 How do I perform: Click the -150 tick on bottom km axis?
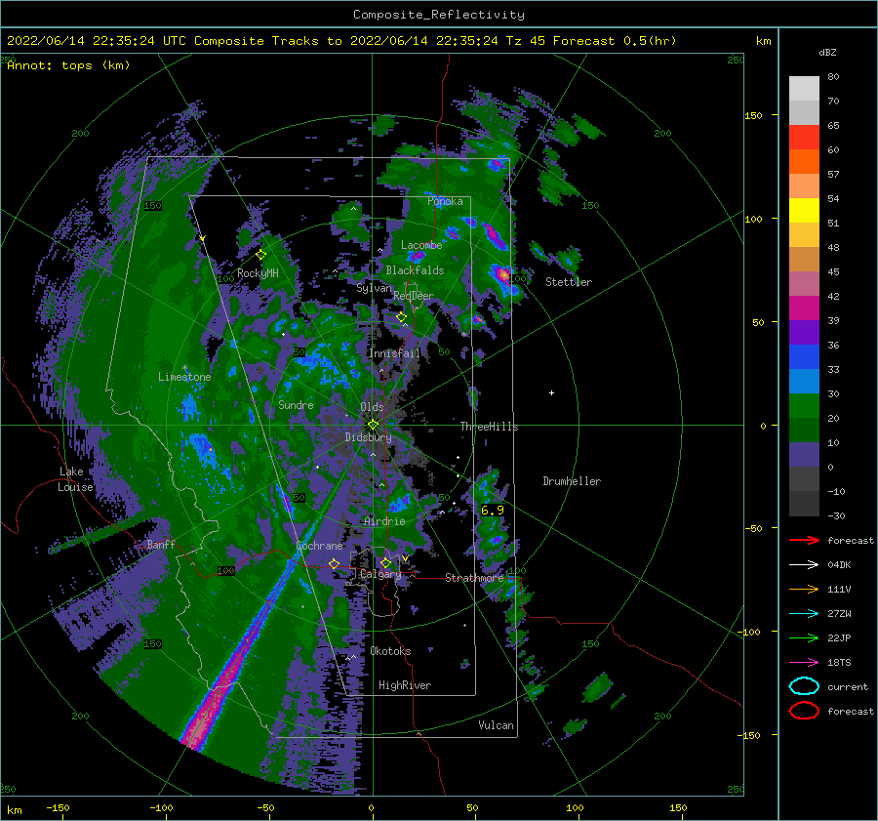58,807
